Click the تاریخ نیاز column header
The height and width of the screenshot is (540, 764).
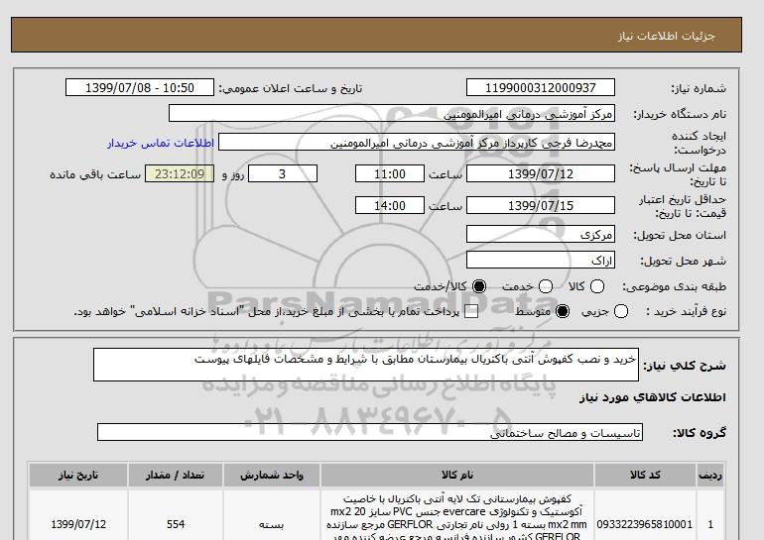point(78,475)
